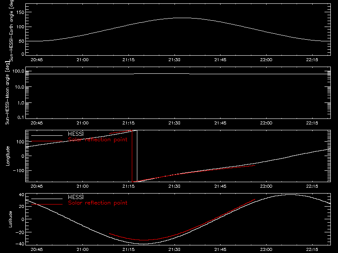Click red legend line sample in Longitude plot
This screenshot has width=338, height=253.
(47, 141)
